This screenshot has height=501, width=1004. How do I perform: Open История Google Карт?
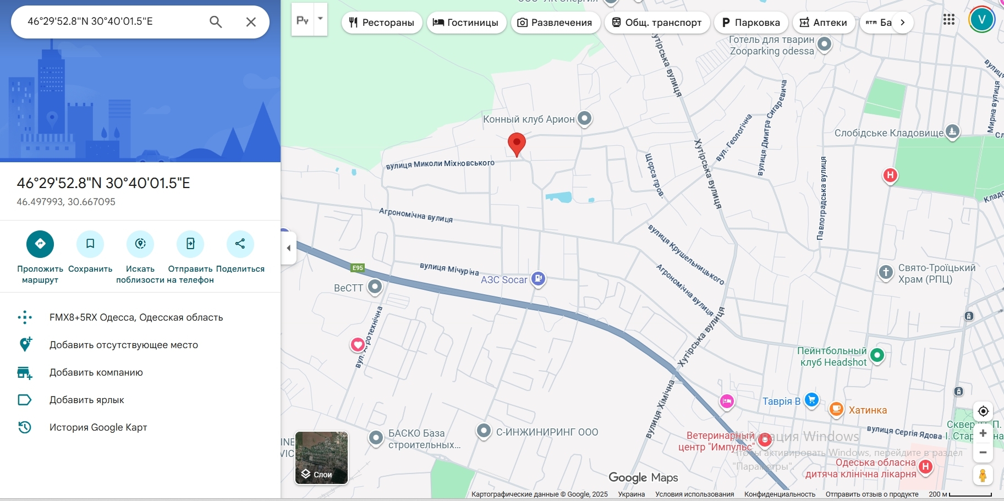tap(98, 427)
